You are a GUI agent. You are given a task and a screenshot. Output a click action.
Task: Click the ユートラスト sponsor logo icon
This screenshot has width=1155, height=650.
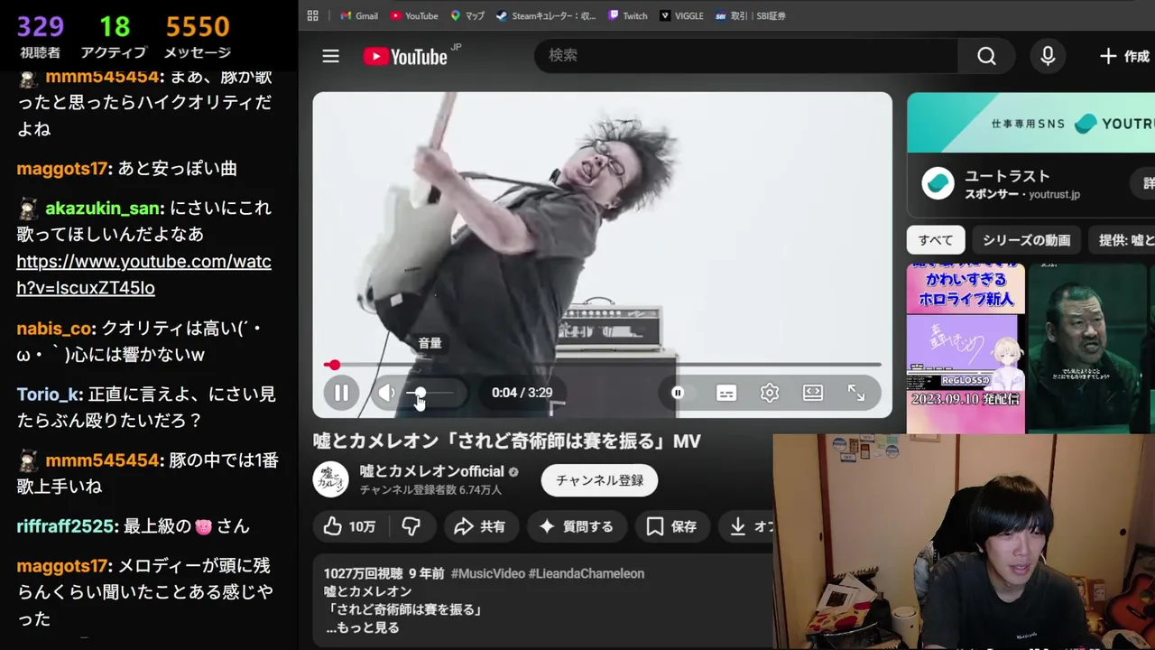point(938,184)
